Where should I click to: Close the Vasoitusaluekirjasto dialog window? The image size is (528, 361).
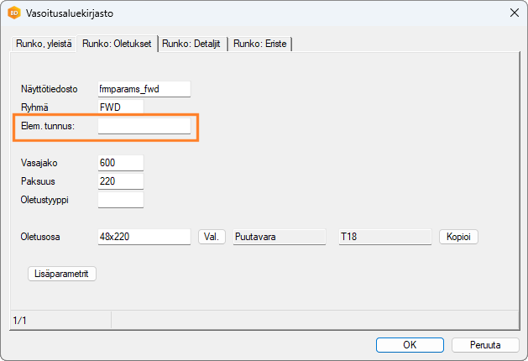tap(514, 13)
